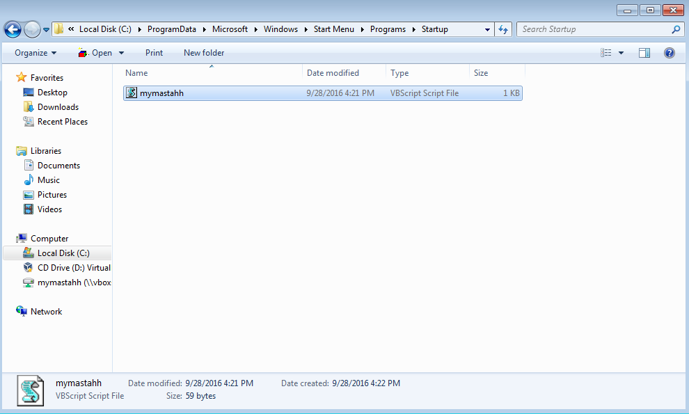Open mymastahh network share drive
Screen dimensions: 689x414
74,282
